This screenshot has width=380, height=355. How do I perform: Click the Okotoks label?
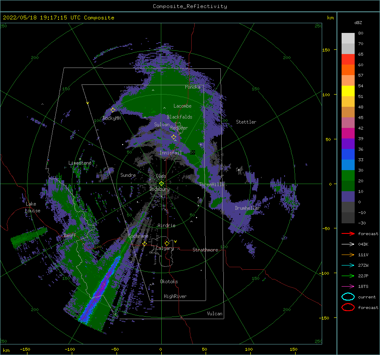click(x=169, y=282)
